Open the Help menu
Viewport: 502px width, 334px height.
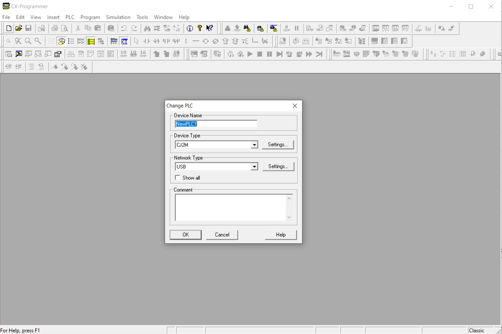point(184,17)
